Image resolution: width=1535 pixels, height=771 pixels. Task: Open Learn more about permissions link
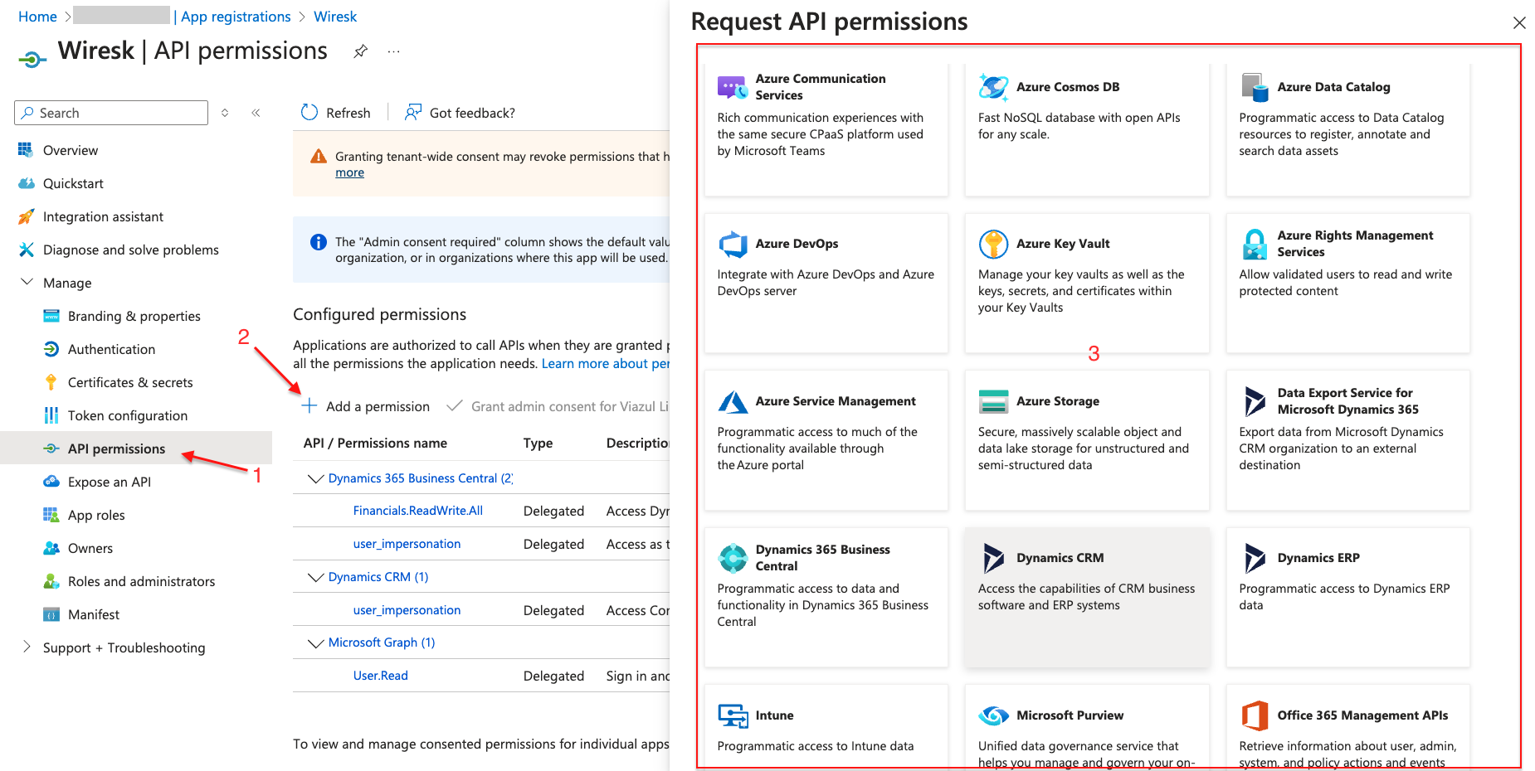tap(606, 364)
